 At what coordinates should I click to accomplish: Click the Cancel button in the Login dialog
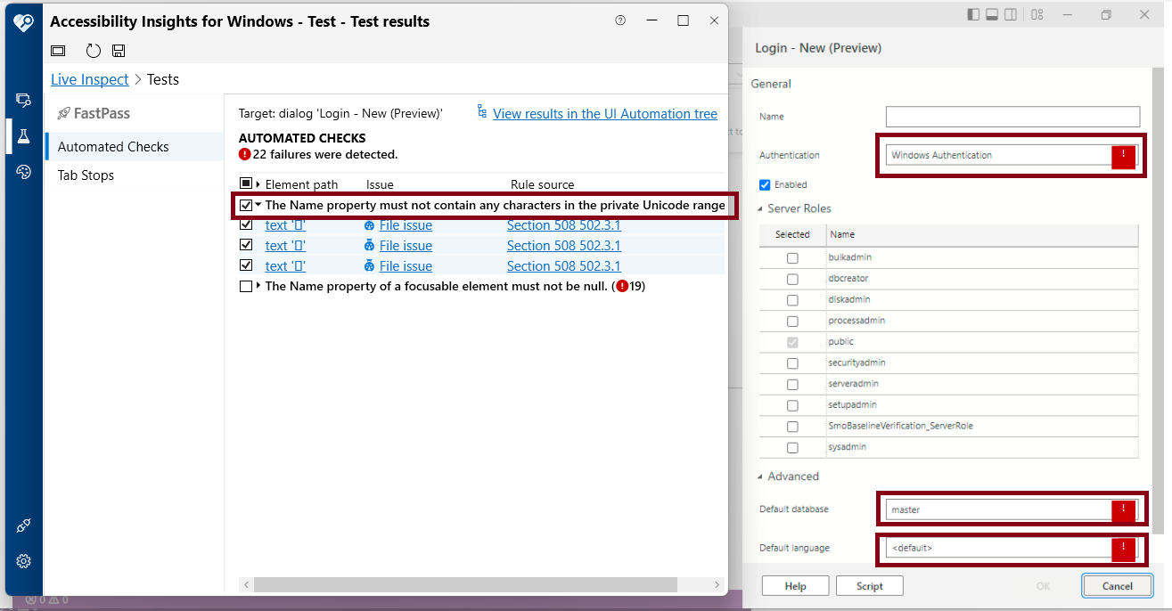click(x=1117, y=585)
